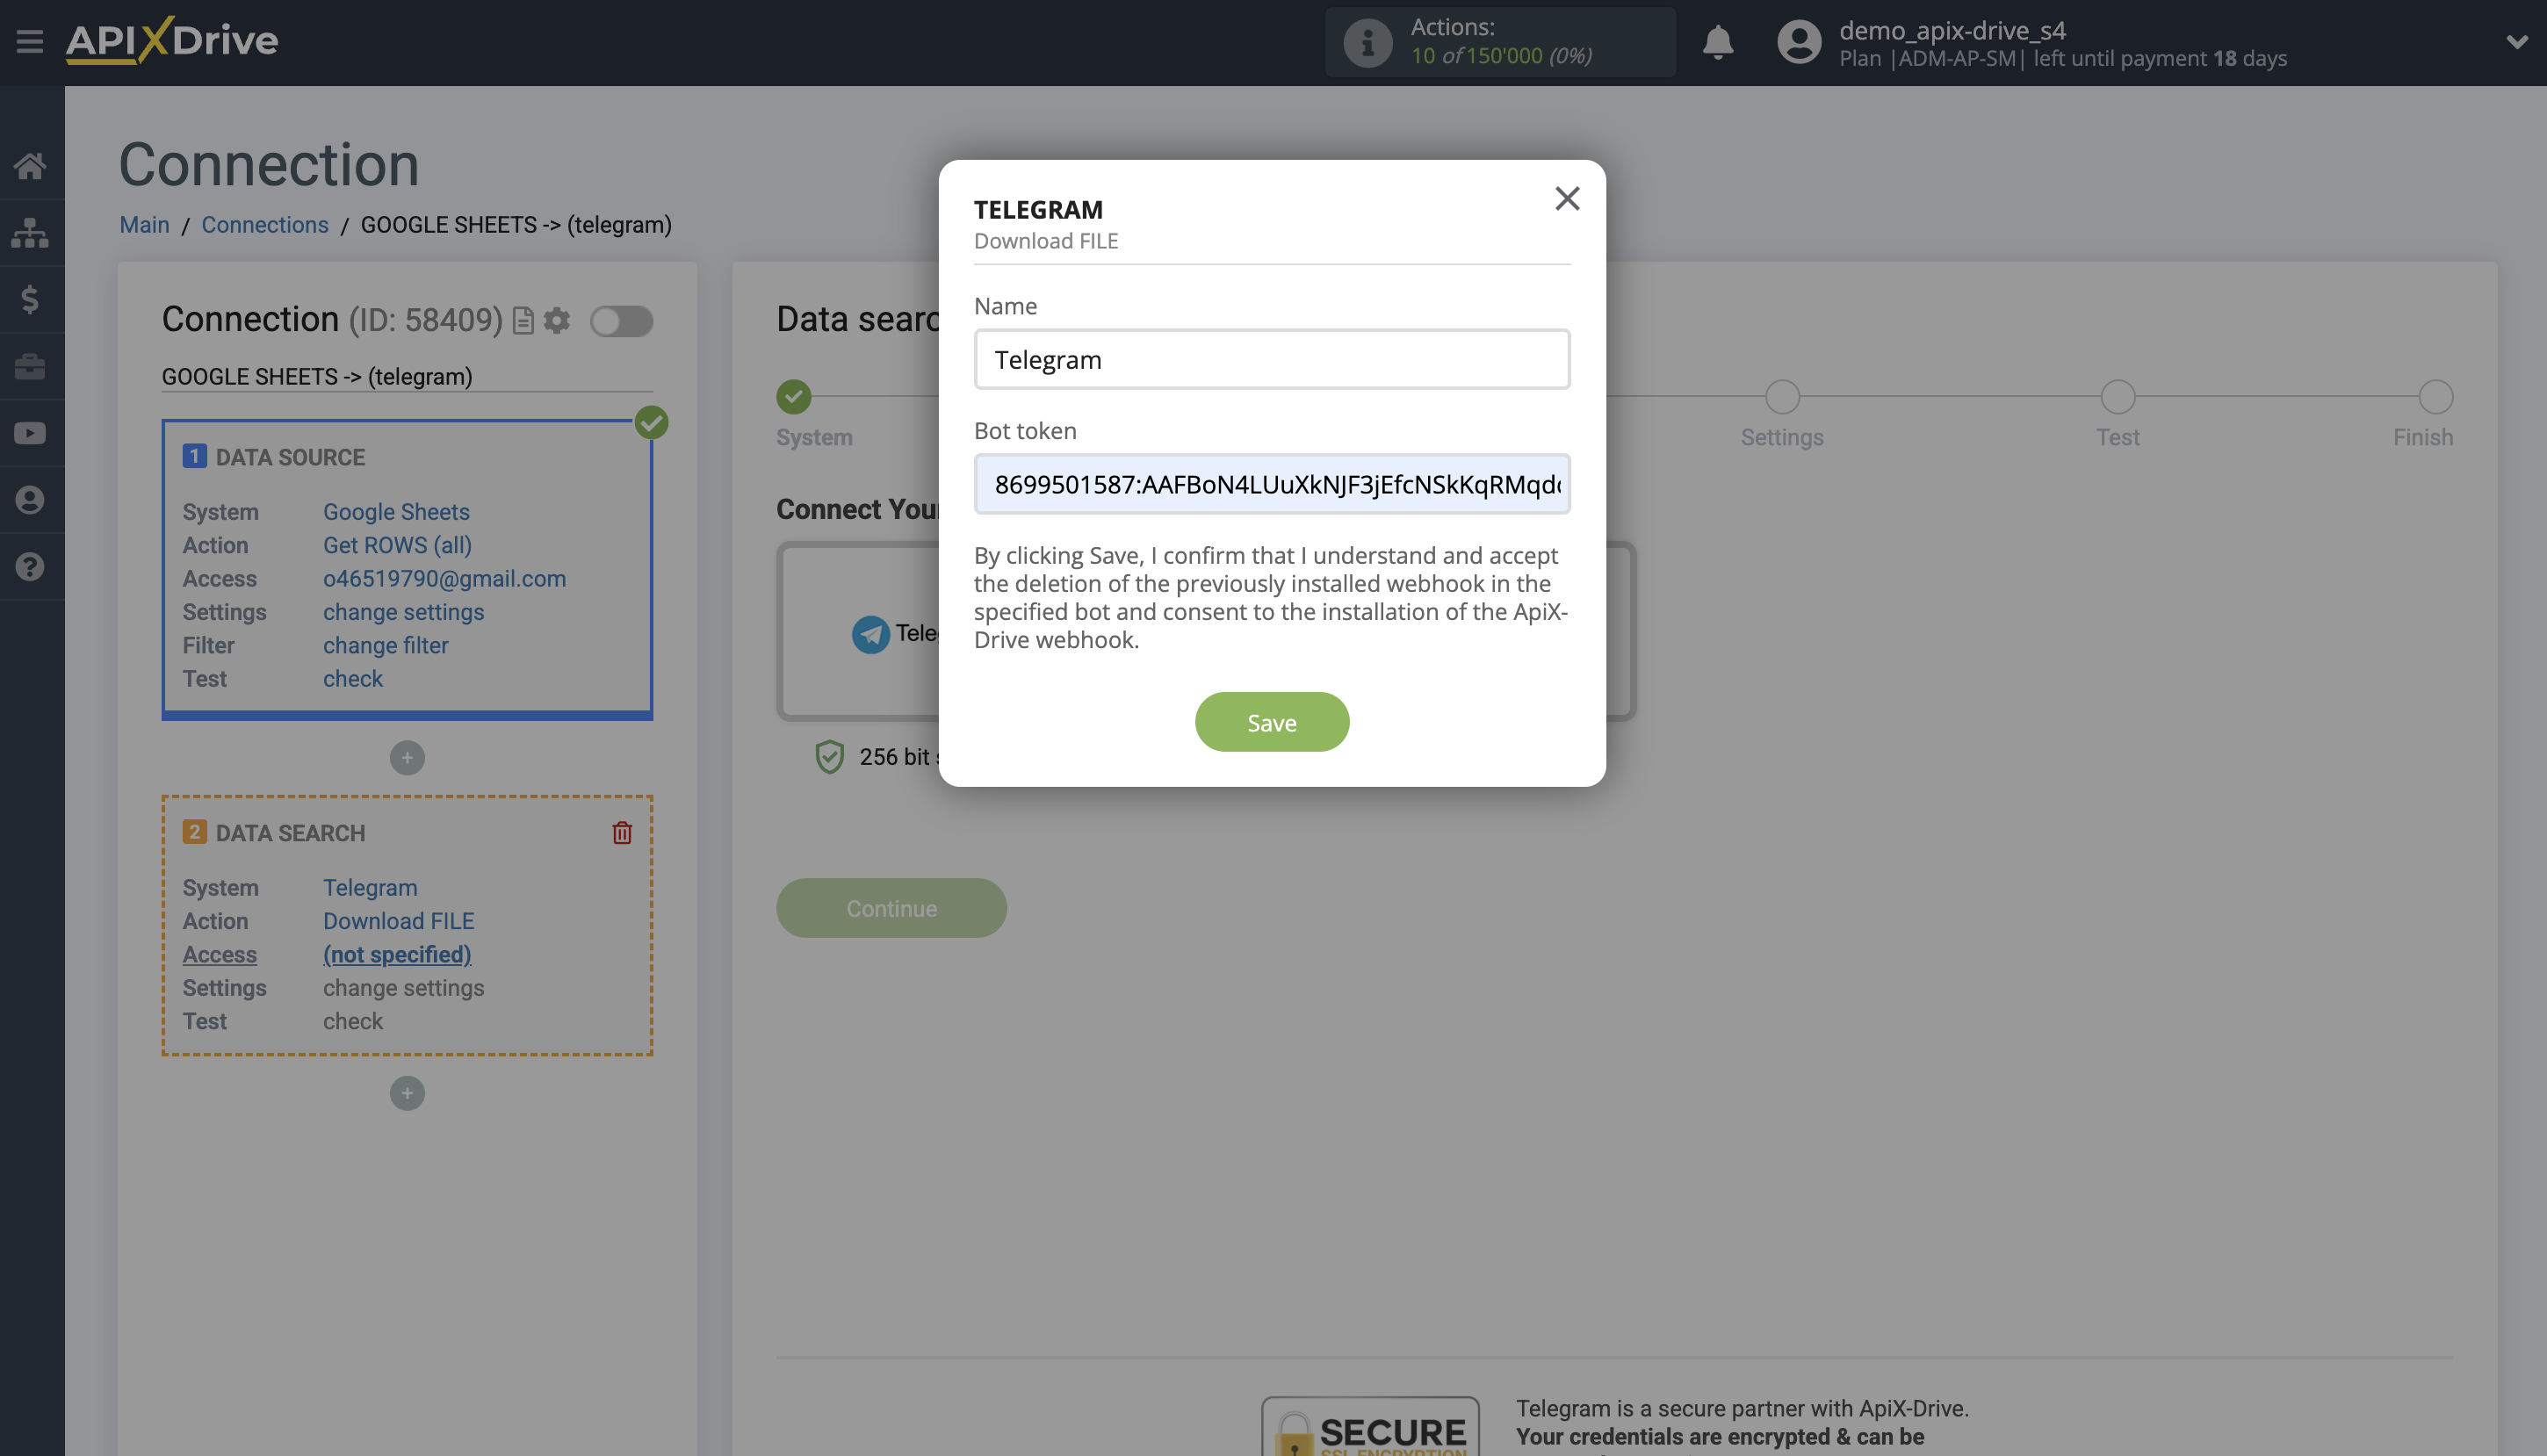Screen dimensions: 2547x1456
Task: Open video tutorials via YouTube sidebar icon
Action: point(31,432)
